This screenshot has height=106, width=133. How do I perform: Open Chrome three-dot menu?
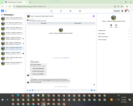[x=131, y=6]
